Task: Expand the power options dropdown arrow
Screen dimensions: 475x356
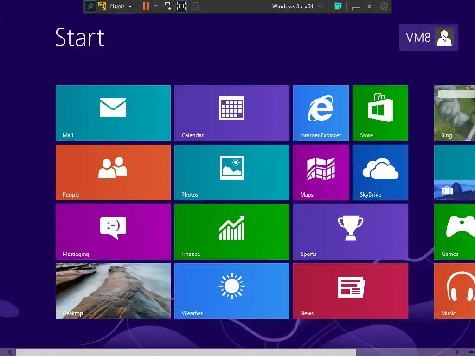Action: (x=156, y=6)
